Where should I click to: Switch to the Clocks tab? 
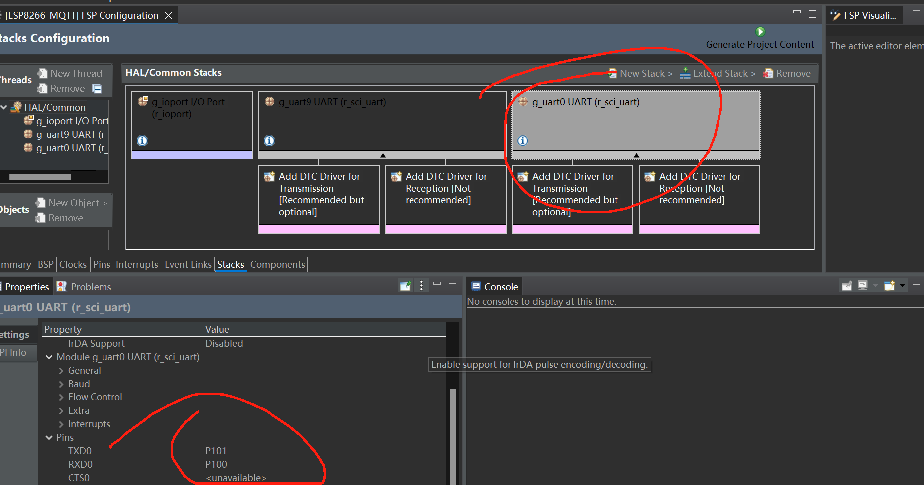[73, 265]
